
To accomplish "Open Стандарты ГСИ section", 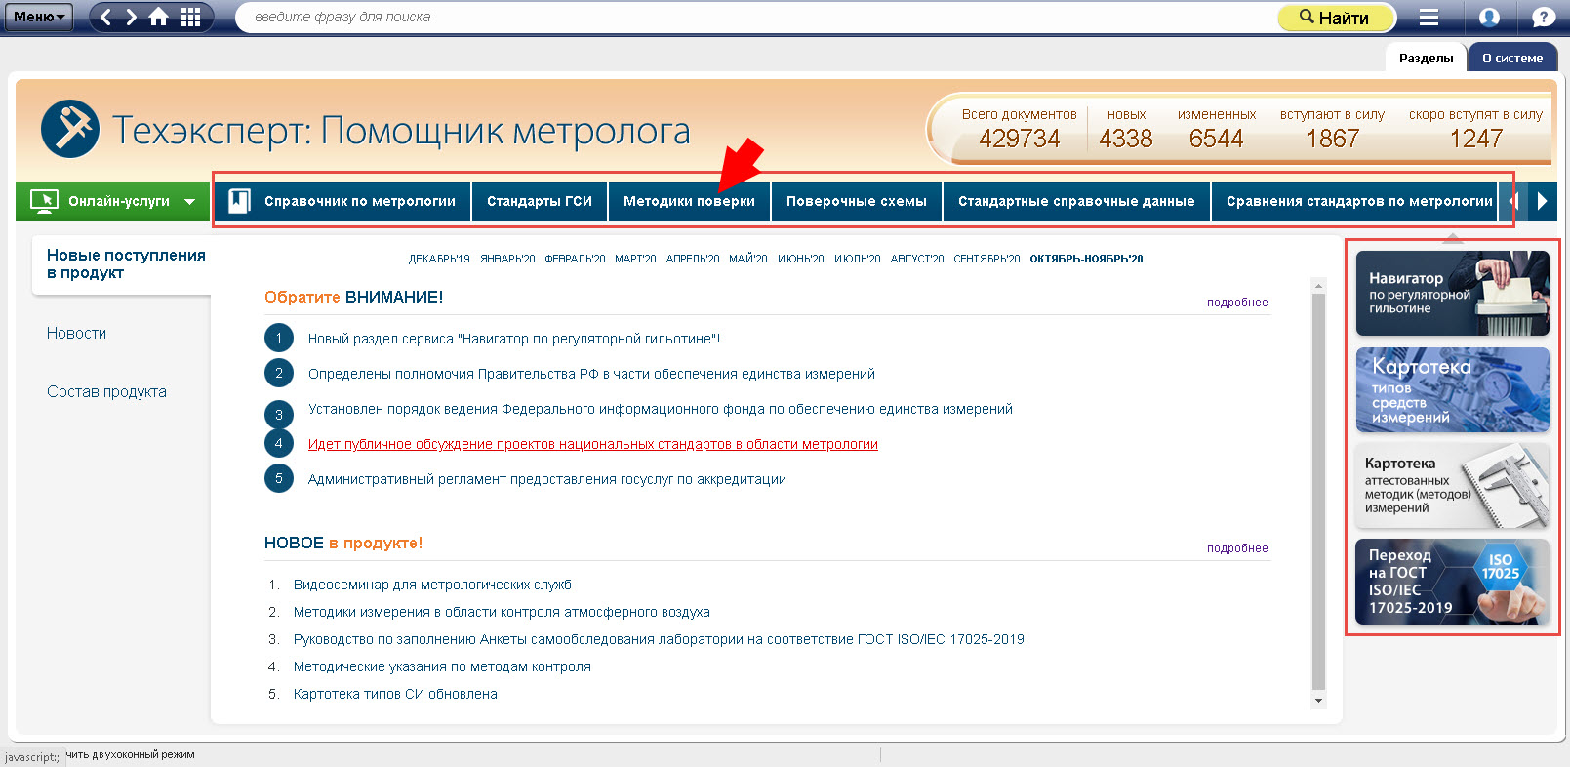I will [x=540, y=201].
